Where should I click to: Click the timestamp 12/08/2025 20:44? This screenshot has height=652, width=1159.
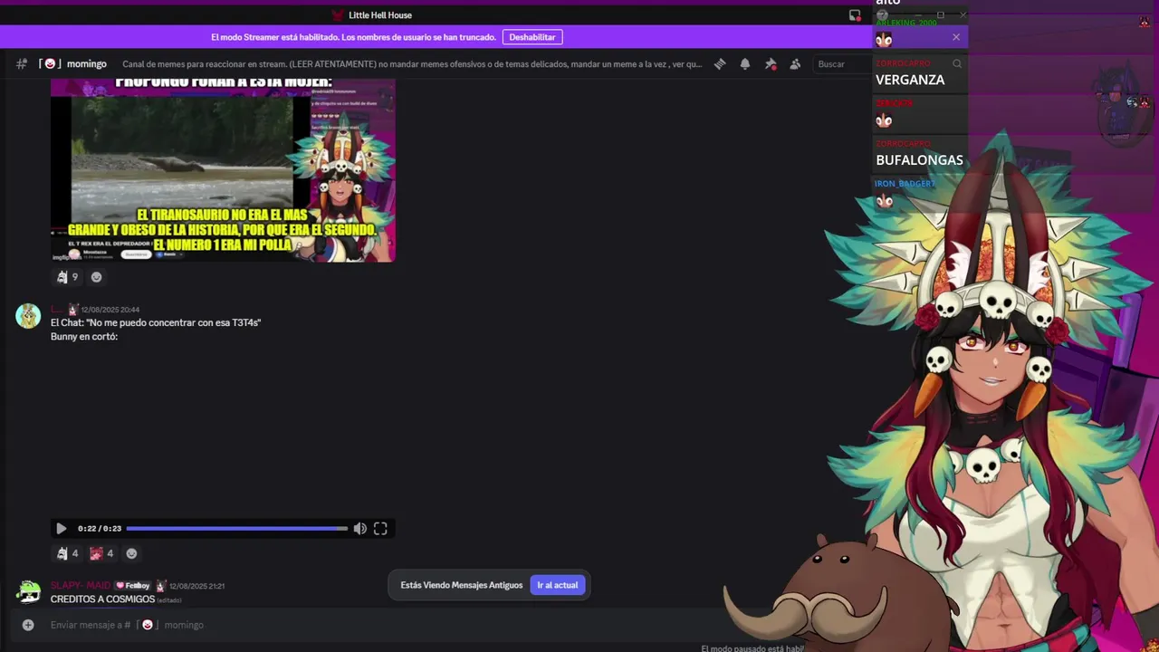pos(110,310)
